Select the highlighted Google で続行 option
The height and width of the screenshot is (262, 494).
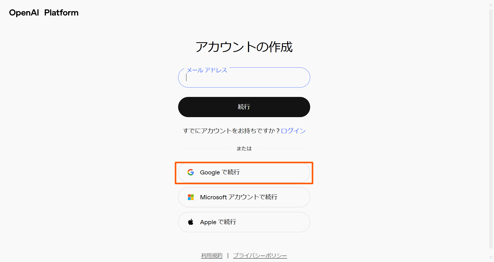pyautogui.click(x=244, y=172)
